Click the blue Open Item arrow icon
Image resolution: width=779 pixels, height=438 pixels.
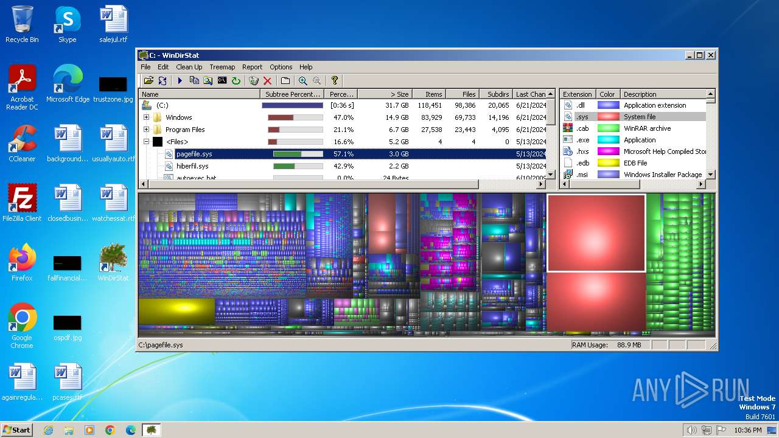pos(180,80)
